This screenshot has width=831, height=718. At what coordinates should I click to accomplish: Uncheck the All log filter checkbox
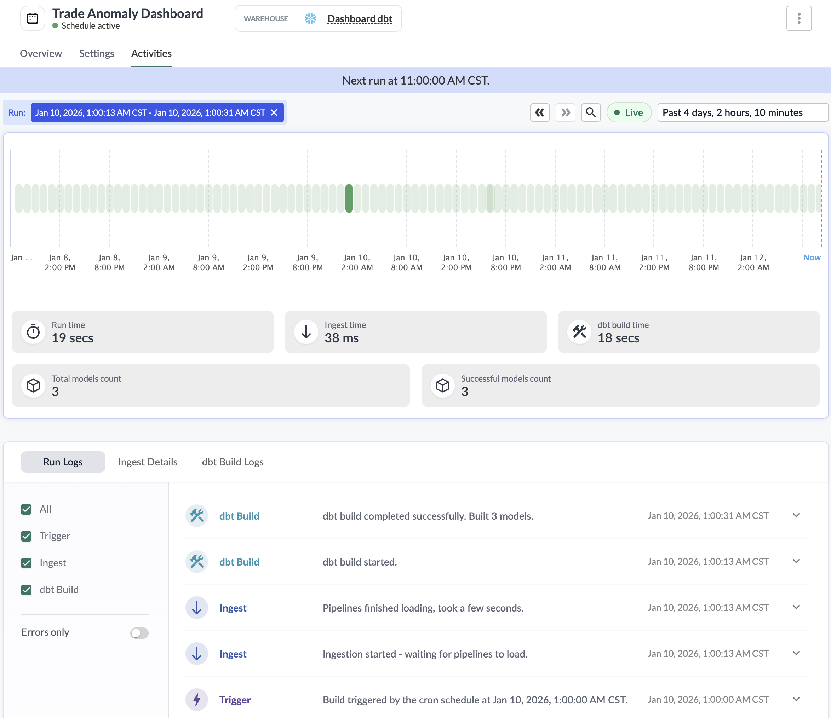(27, 509)
